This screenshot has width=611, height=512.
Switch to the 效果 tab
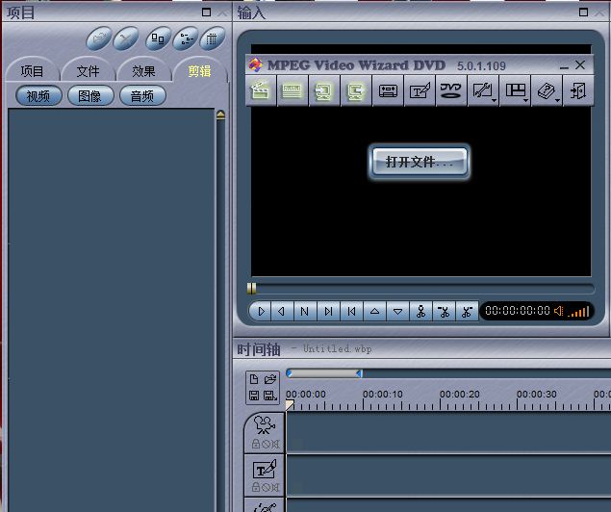coord(143,71)
